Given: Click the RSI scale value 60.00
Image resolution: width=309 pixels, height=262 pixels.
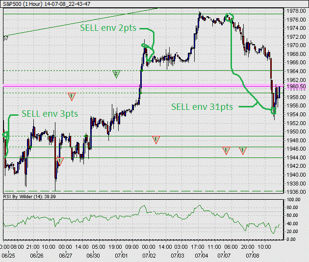Looking at the screenshot, I should coord(292,215).
